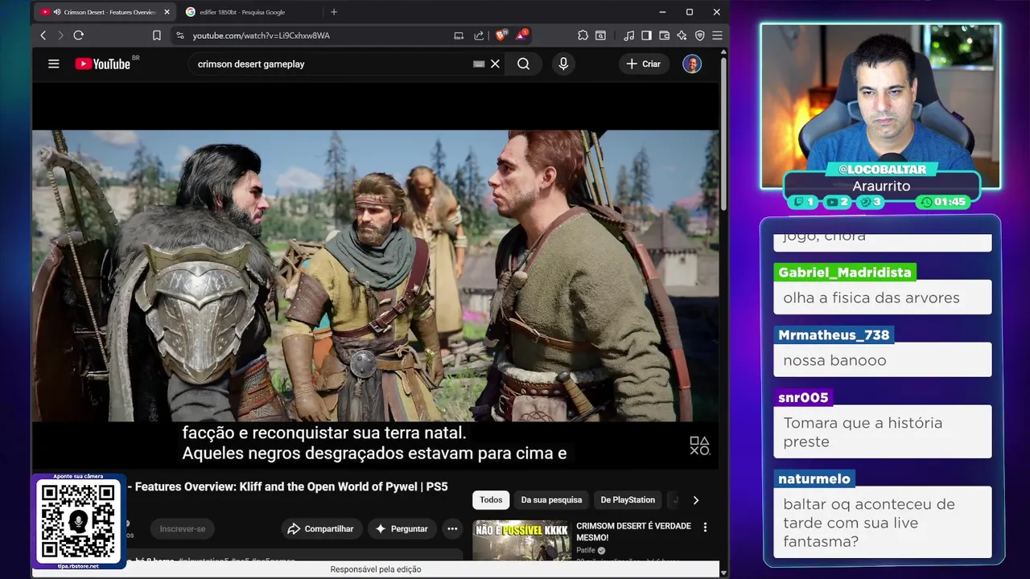Mute the audio icon on Crimson Desert tab
Viewport: 1030px width, 579px height.
(57, 12)
